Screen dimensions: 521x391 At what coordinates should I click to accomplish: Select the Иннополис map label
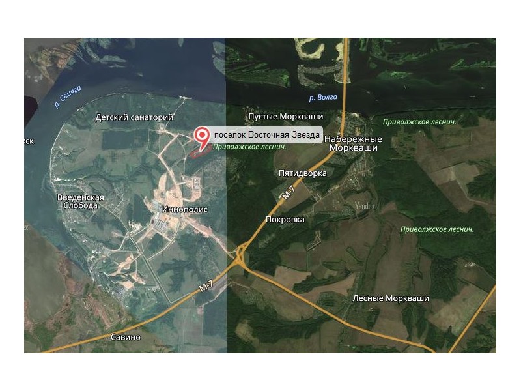pyautogui.click(x=185, y=209)
